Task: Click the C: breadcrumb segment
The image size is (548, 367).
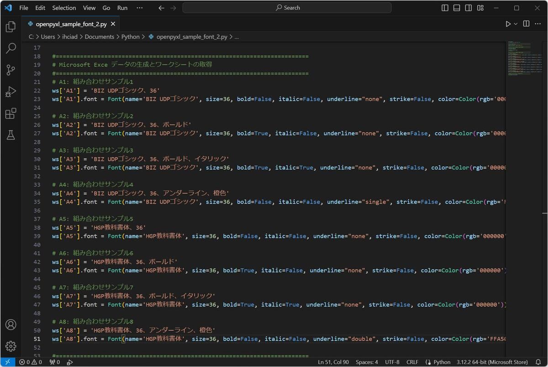Action: (x=31, y=37)
